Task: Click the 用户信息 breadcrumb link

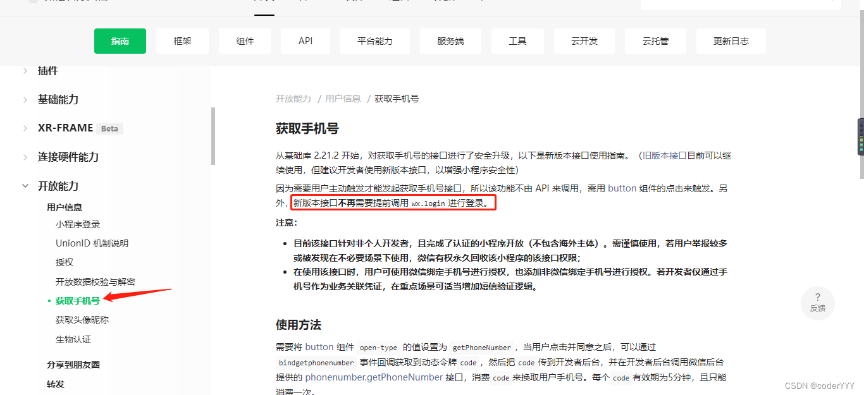Action: coord(343,99)
